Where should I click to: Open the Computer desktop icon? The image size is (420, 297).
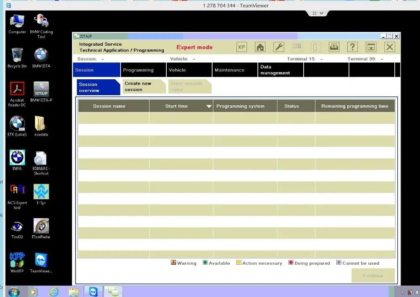tap(17, 24)
